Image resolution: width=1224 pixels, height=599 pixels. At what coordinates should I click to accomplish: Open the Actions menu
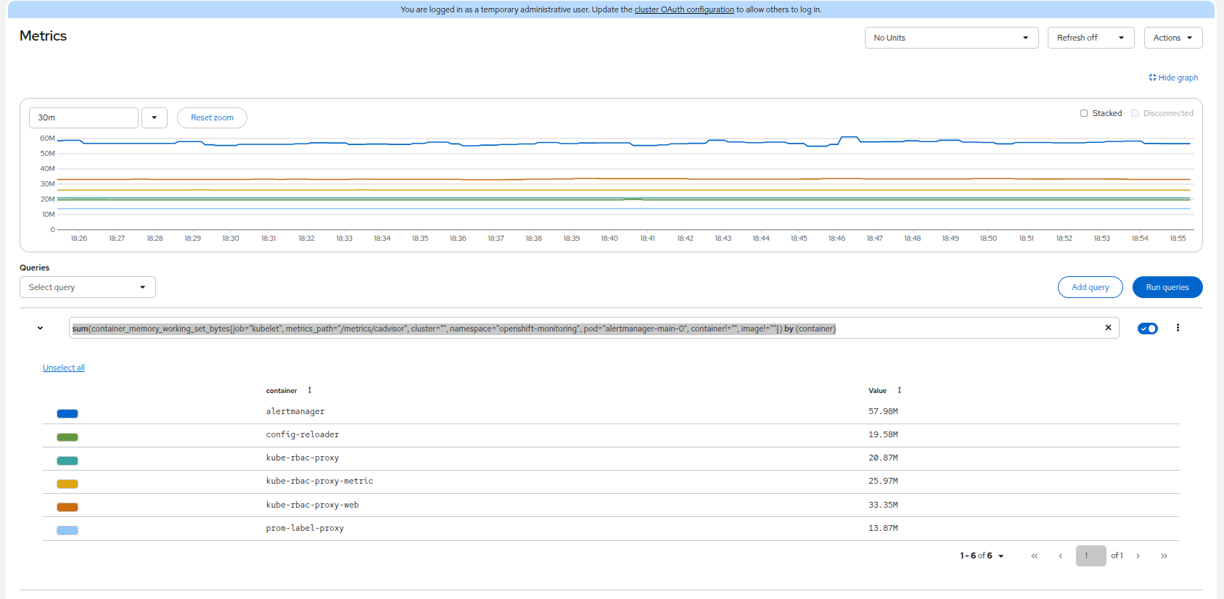pos(1173,38)
